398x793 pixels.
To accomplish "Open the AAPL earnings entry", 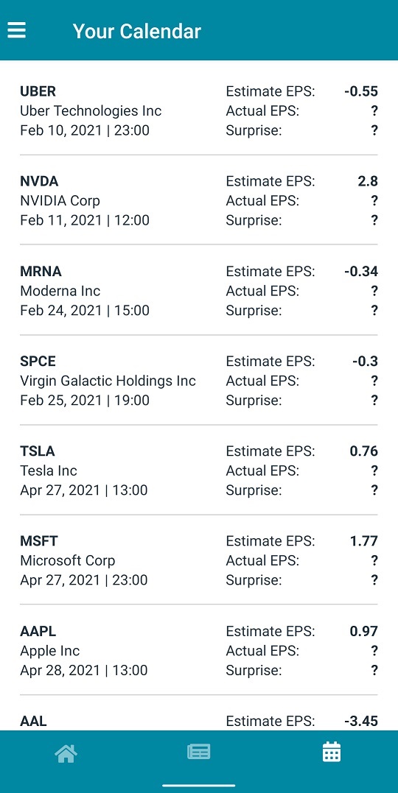I will coord(199,650).
